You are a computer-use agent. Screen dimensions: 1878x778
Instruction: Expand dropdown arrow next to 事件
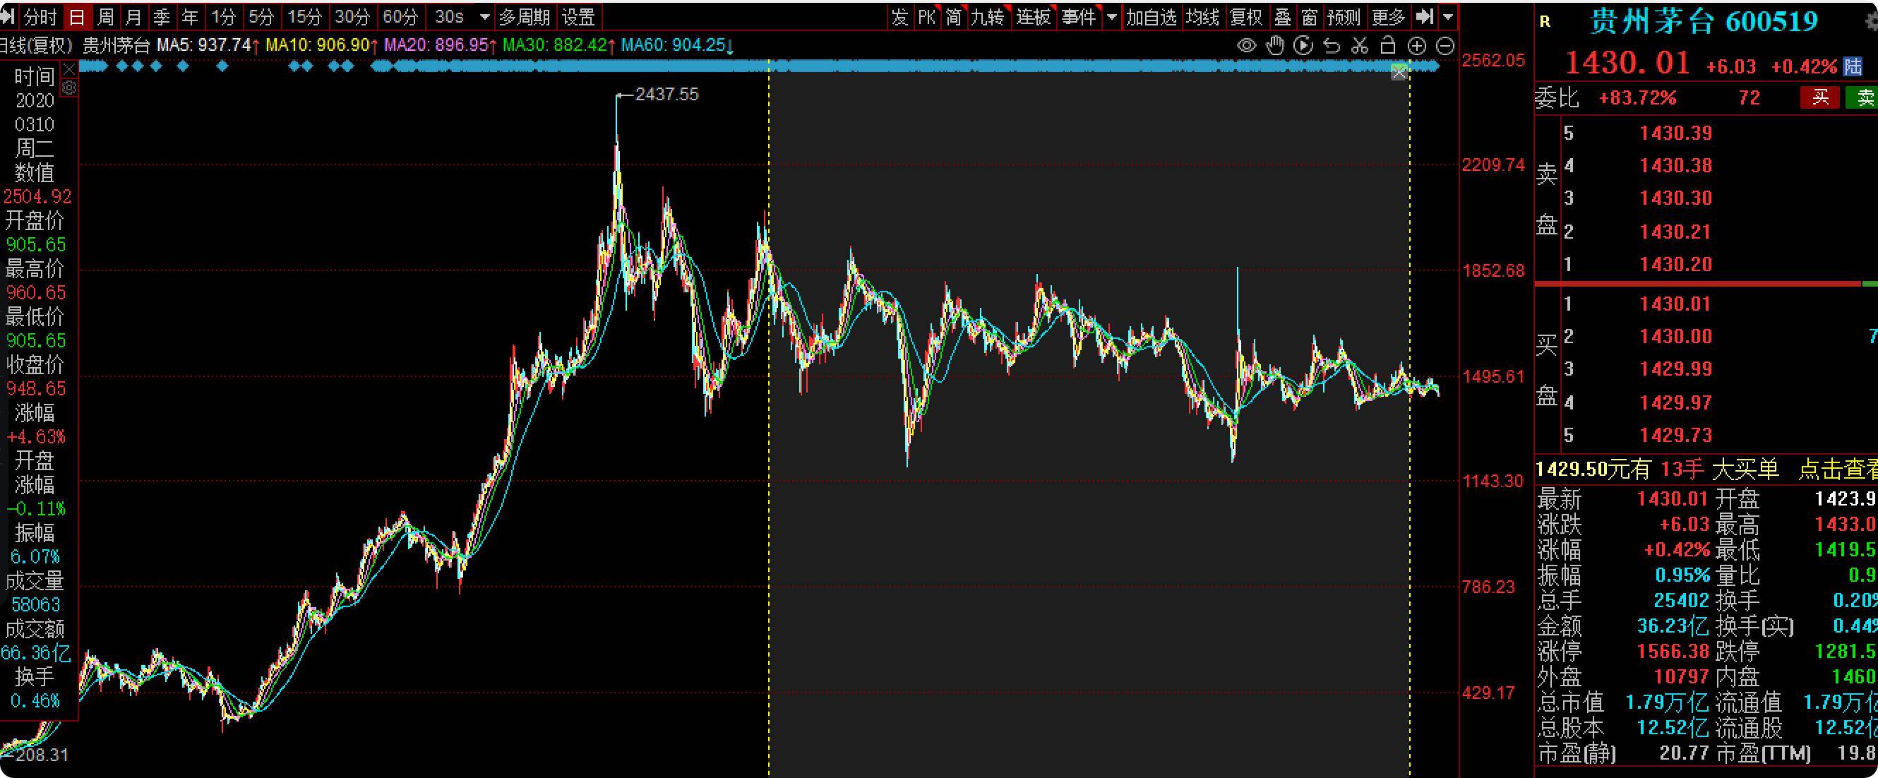(1112, 16)
